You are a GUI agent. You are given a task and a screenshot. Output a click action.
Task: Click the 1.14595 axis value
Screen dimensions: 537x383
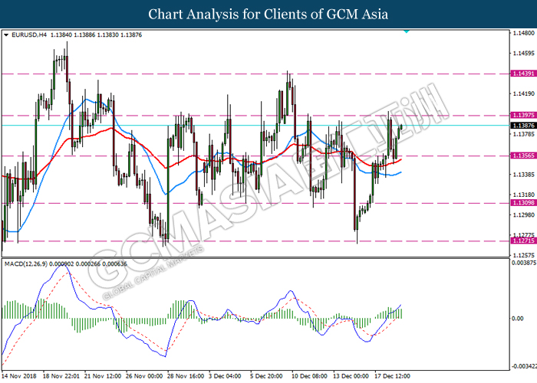click(x=523, y=54)
